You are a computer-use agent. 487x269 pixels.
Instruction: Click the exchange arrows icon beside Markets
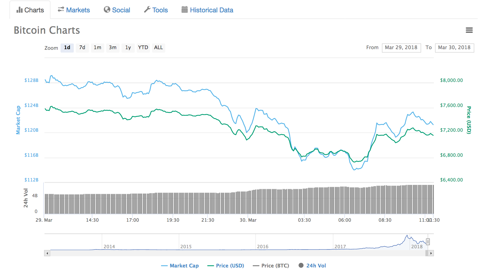click(x=61, y=10)
